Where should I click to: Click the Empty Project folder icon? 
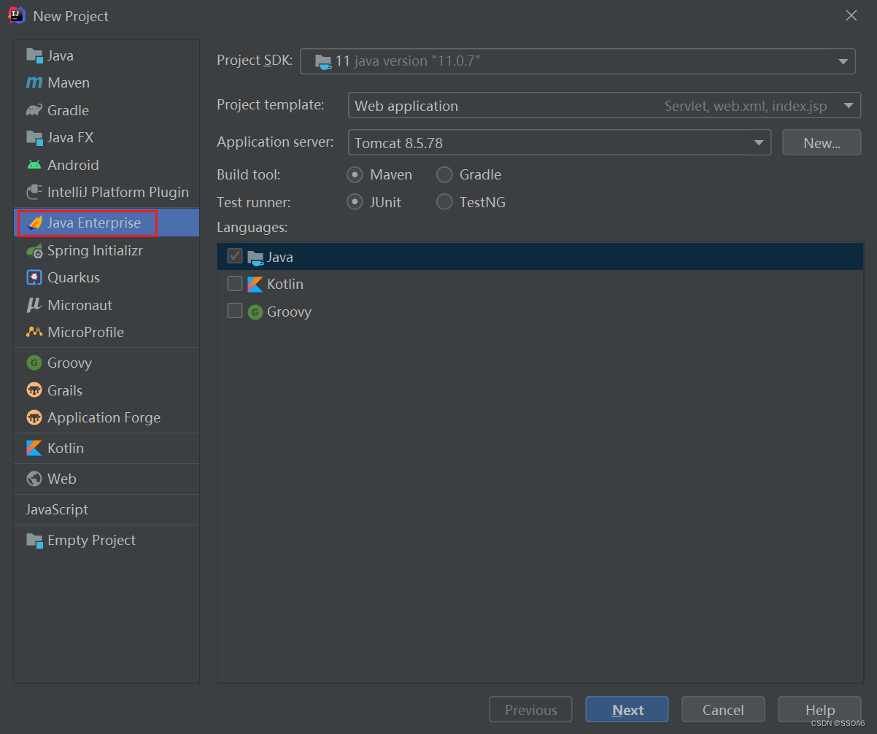point(34,540)
